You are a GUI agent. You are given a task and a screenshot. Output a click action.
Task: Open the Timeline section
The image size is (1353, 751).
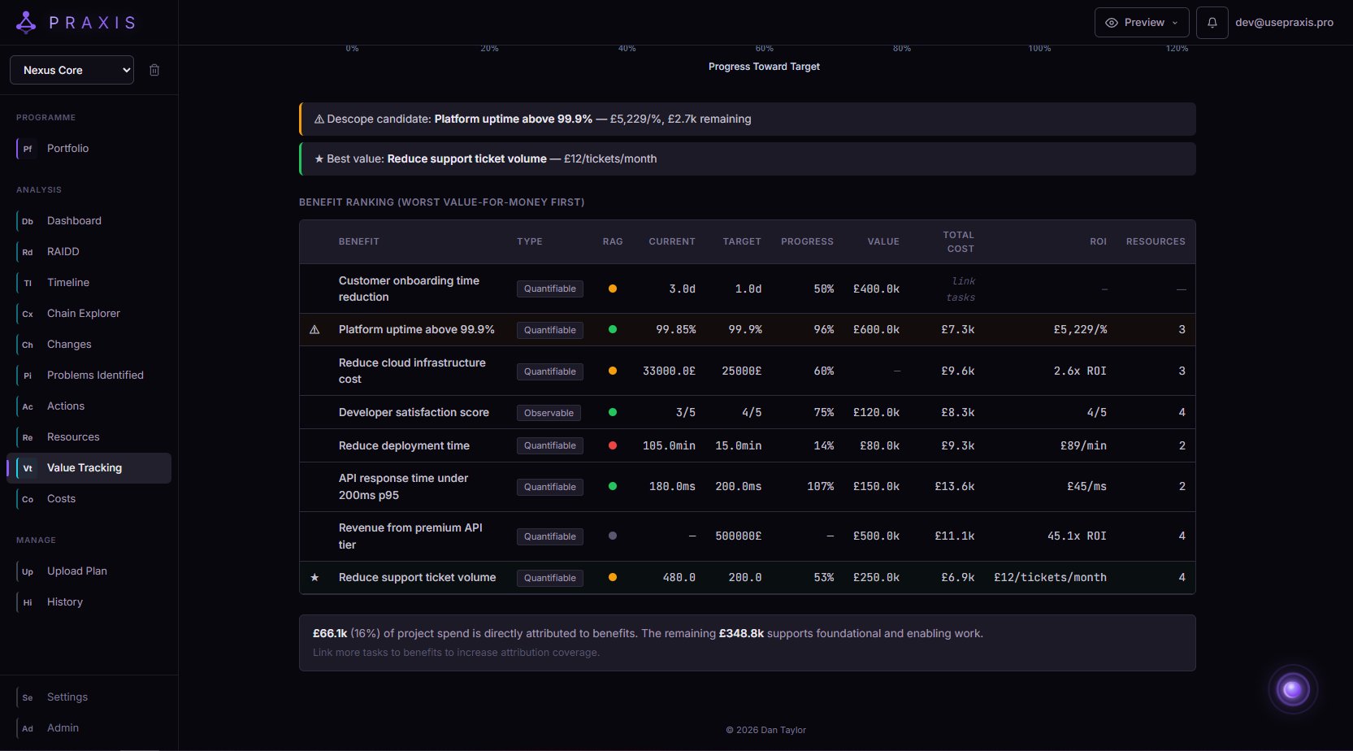[x=68, y=283]
